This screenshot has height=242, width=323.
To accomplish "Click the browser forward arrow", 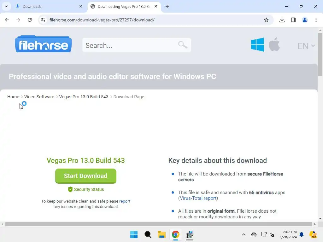I will 18,20.
